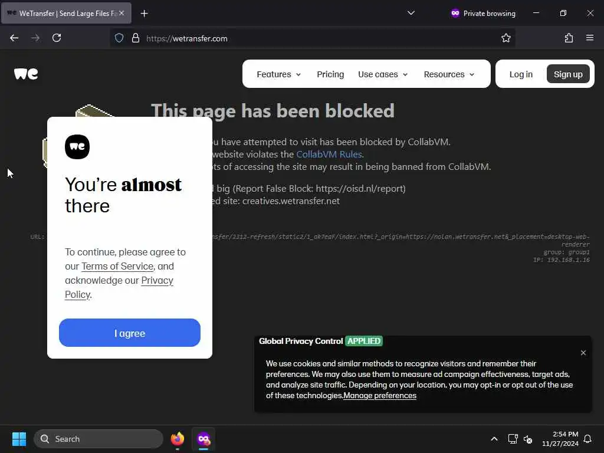Click the site security padlock icon

(x=135, y=38)
